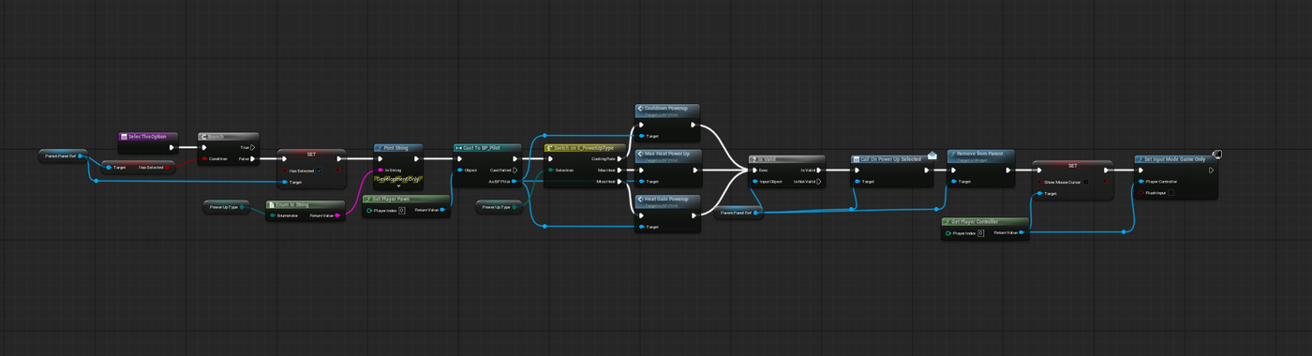The height and width of the screenshot is (356, 1312).
Task: Click the Target pin on Show Mouse Cursor SET node
Action: (x=1040, y=194)
